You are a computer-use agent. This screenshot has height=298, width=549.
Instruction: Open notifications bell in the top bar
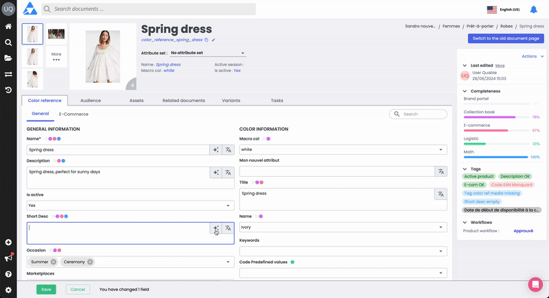pos(533,10)
